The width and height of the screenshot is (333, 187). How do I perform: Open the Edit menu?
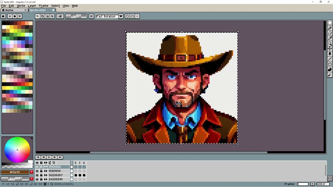(11, 6)
